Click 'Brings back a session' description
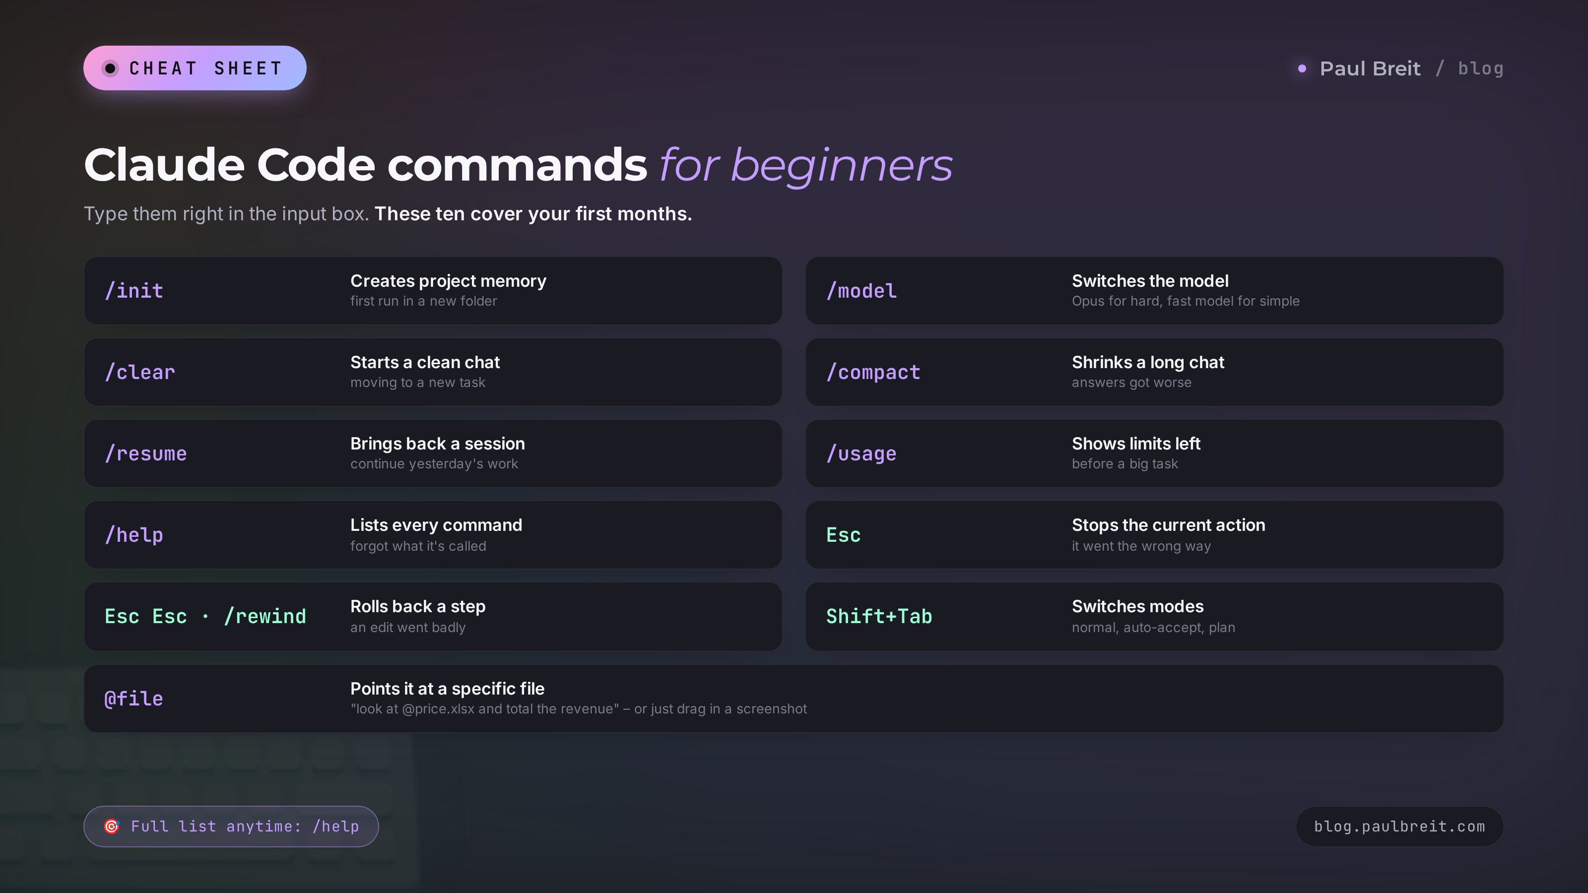The image size is (1588, 893). (x=438, y=444)
